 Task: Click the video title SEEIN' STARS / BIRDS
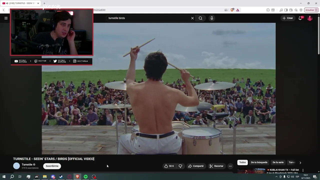pyautogui.click(x=54, y=159)
